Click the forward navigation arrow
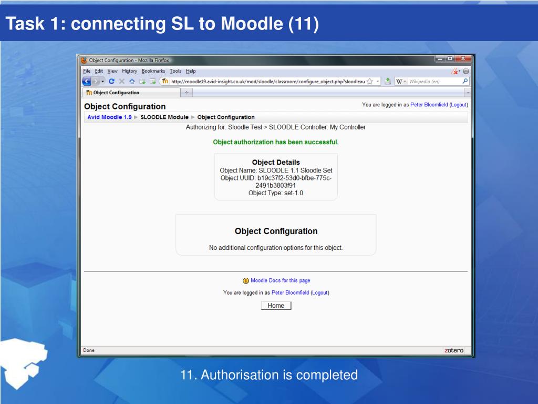Image resolution: width=538 pixels, height=404 pixels. tap(96, 82)
